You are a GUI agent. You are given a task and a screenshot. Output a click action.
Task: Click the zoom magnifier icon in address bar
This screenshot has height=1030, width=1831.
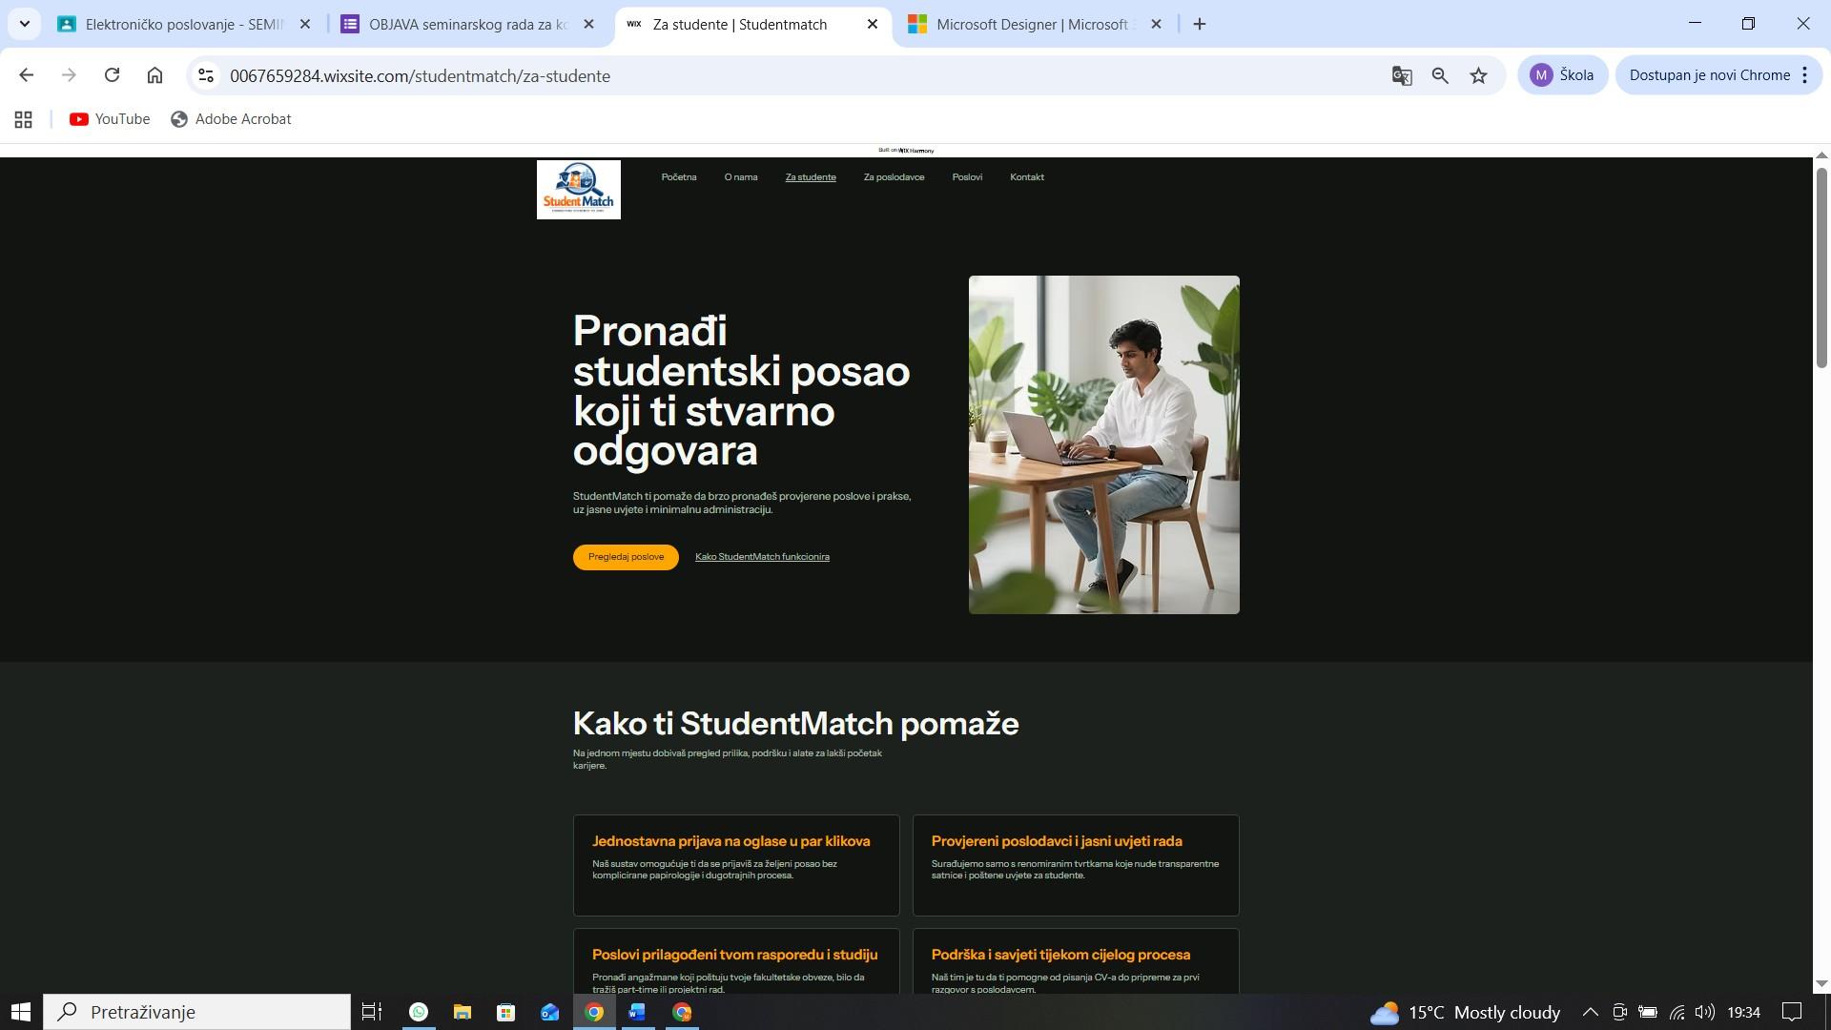[x=1440, y=76]
